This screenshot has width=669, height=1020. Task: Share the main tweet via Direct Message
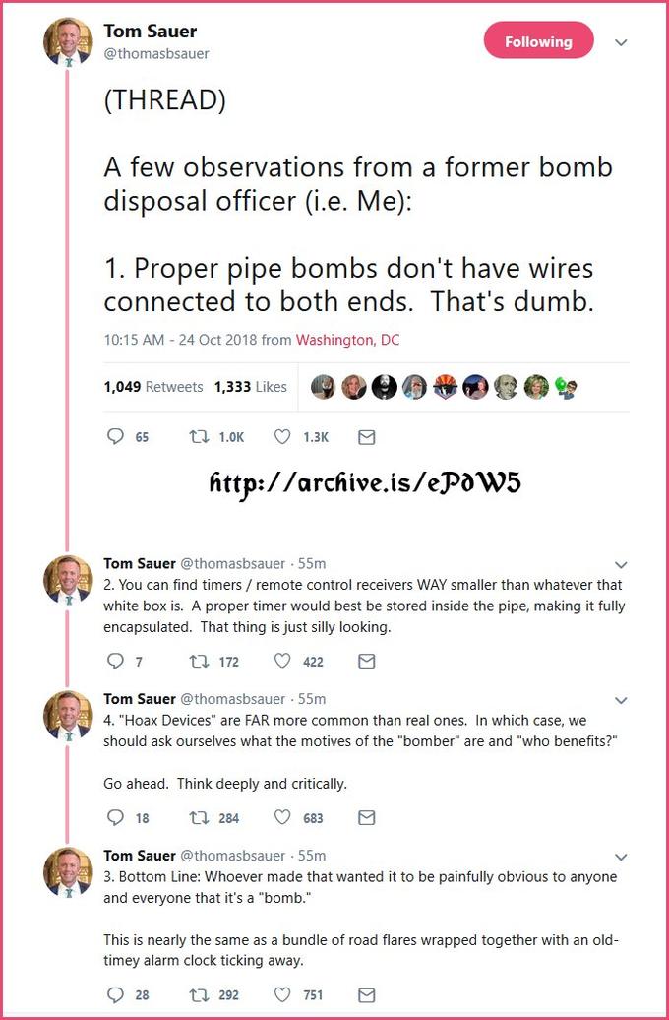click(x=366, y=436)
